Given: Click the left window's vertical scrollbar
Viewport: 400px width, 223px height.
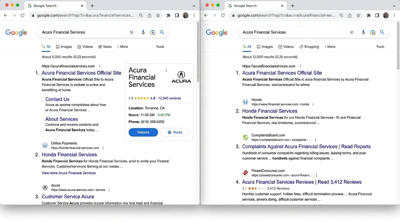Looking at the screenshot, I should [198, 52].
